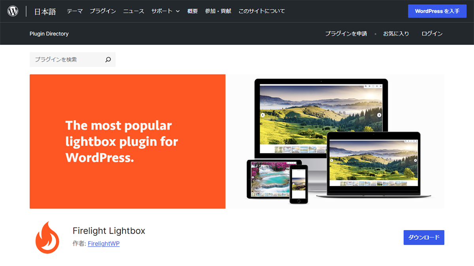This screenshot has width=474, height=266.
Task: Open the プラグインを申請 link
Action: pyautogui.click(x=346, y=34)
